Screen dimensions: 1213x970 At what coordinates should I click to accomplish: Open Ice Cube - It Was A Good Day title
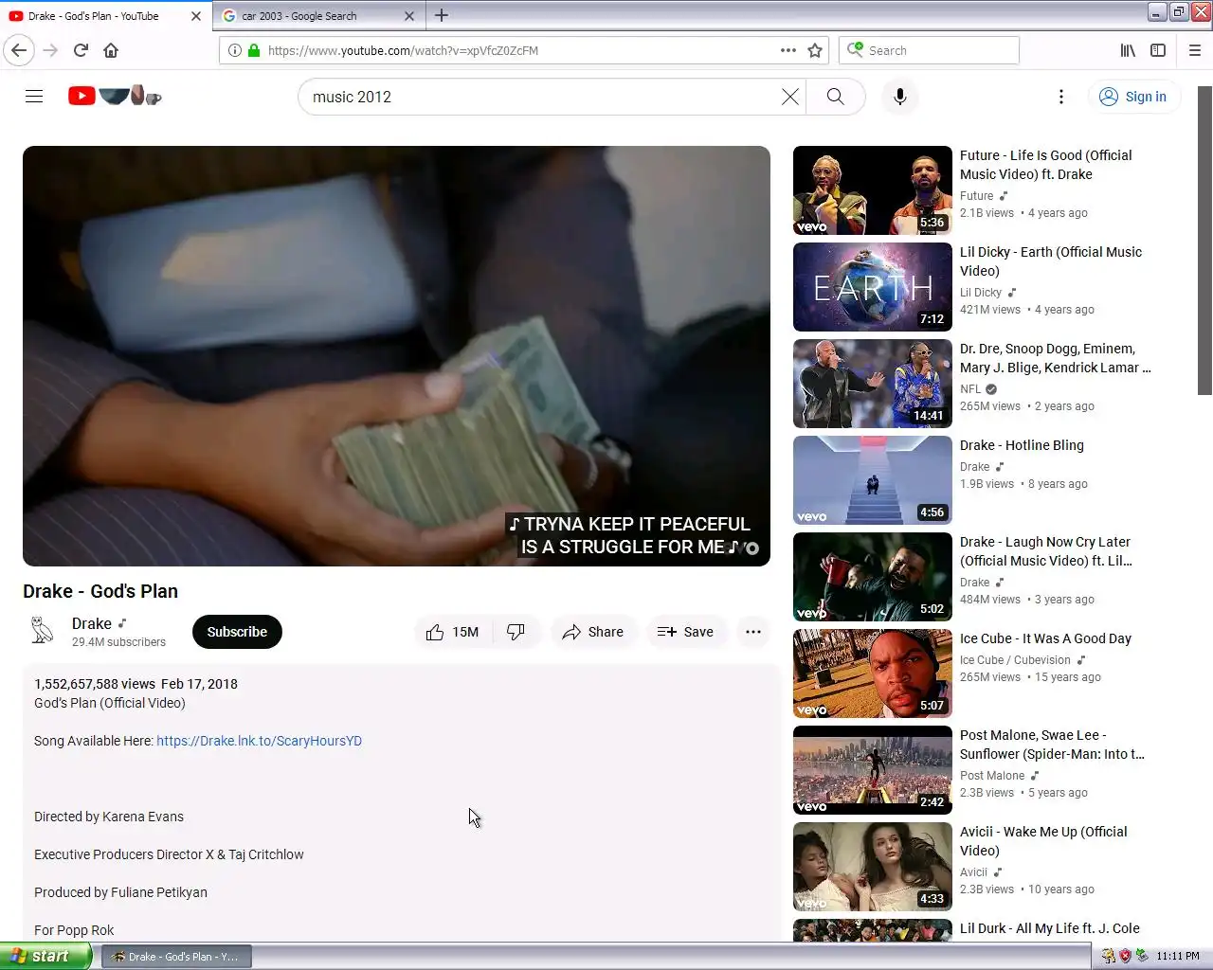(x=1045, y=638)
